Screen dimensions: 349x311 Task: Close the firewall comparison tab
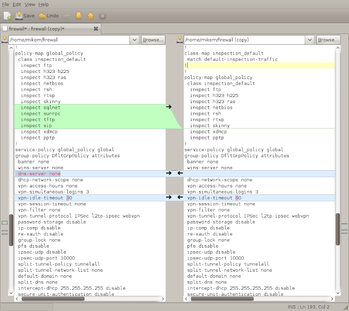[x=96, y=29]
